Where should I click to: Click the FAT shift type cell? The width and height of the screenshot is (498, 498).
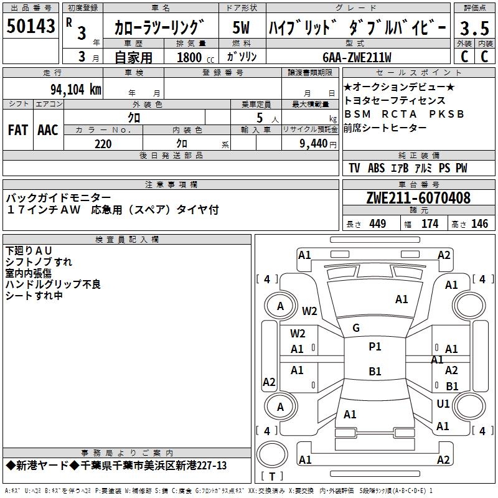click(x=18, y=130)
